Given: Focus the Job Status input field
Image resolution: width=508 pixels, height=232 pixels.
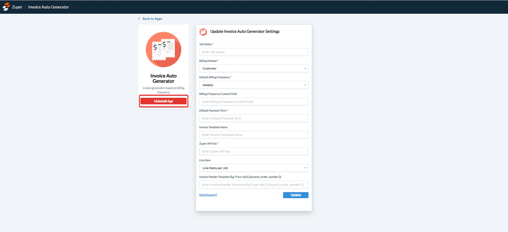Looking at the screenshot, I should click(x=254, y=52).
